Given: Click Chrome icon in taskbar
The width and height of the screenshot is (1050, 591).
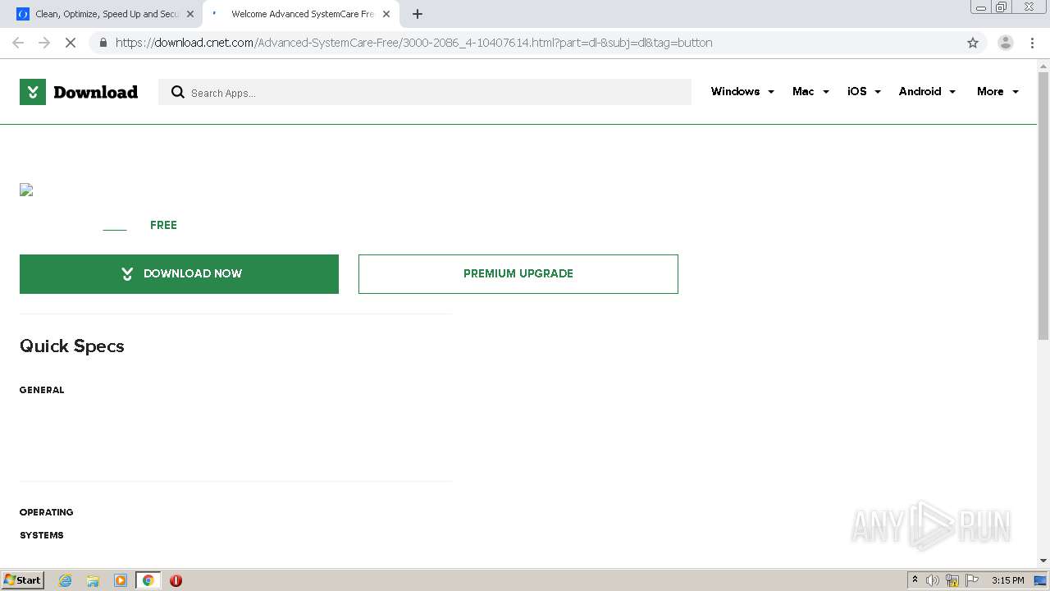Looking at the screenshot, I should click(148, 580).
